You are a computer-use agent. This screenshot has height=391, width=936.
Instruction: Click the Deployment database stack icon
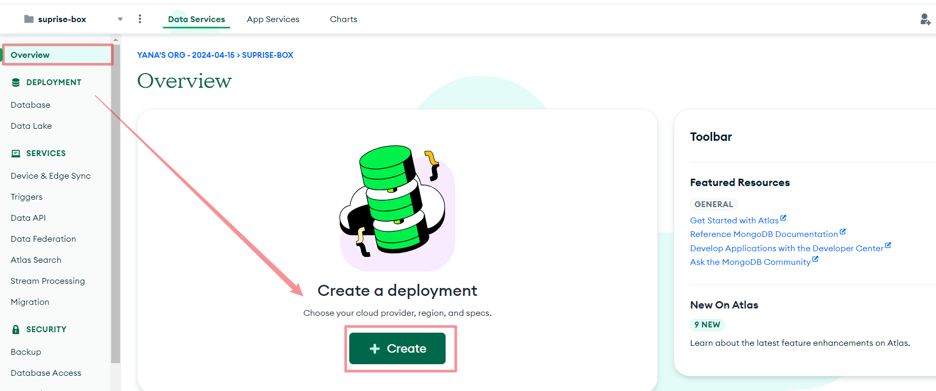16,83
